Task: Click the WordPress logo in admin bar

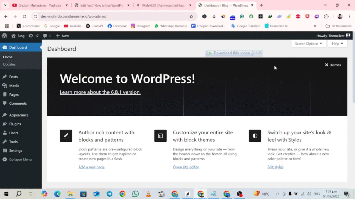Action: tap(5, 36)
